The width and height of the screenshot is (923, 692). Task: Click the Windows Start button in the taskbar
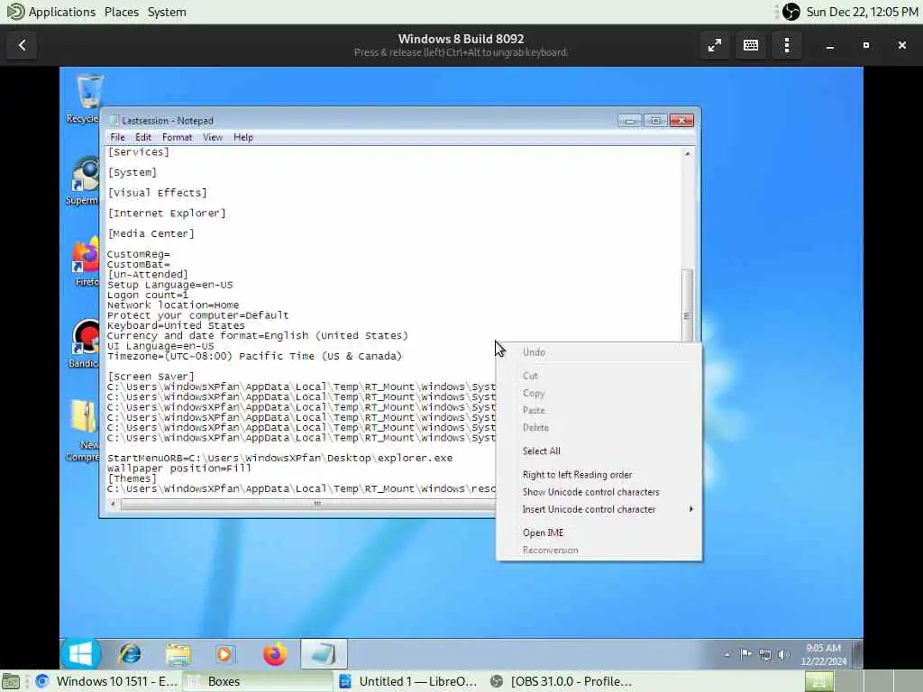[80, 654]
